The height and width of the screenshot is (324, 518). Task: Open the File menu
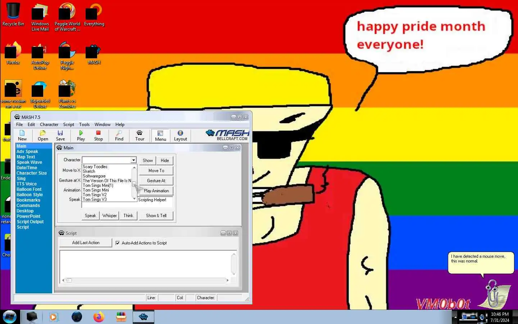point(19,125)
